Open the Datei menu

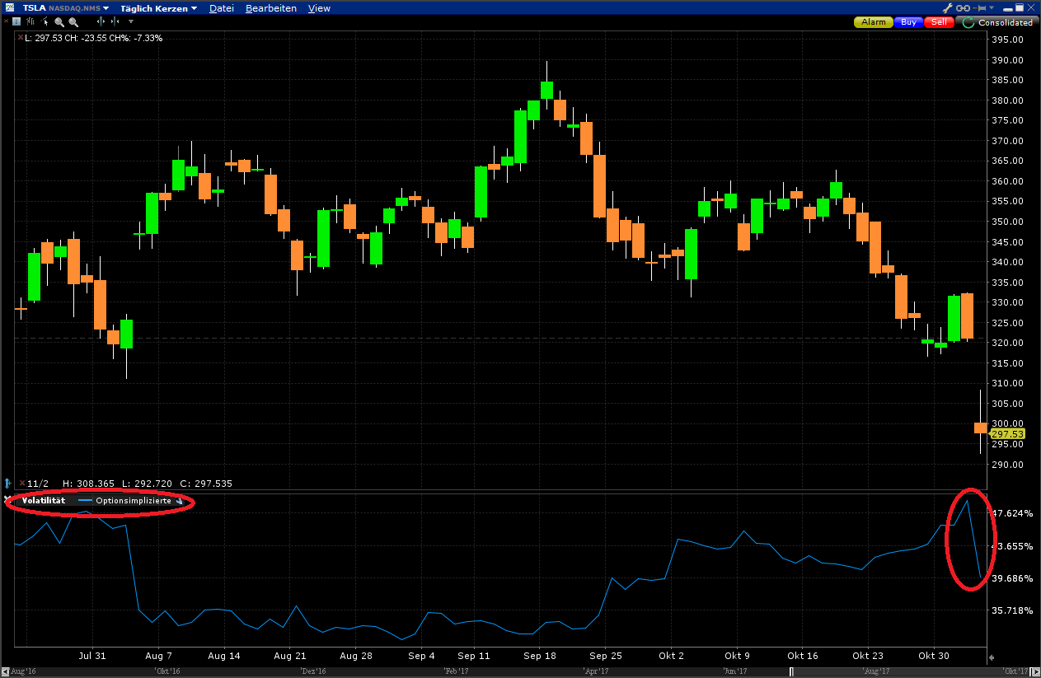tap(221, 8)
